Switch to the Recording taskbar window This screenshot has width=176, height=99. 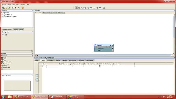[x=75, y=97]
